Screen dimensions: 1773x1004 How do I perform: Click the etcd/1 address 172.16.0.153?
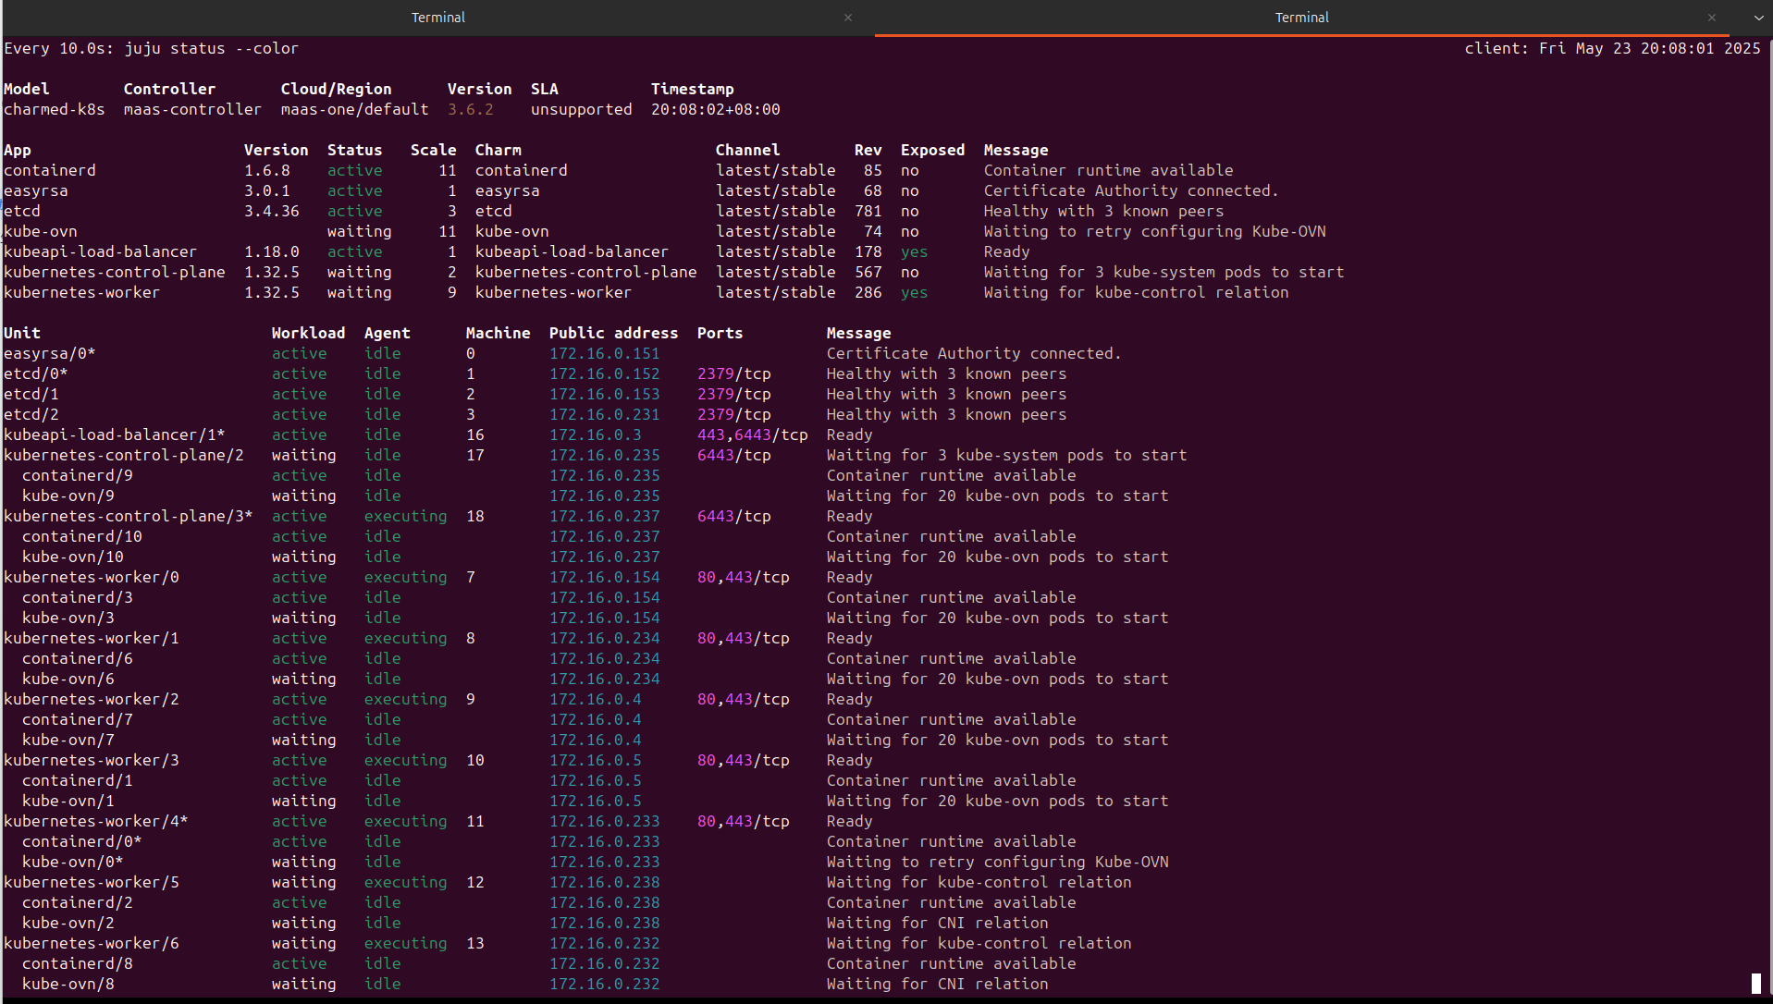(604, 394)
